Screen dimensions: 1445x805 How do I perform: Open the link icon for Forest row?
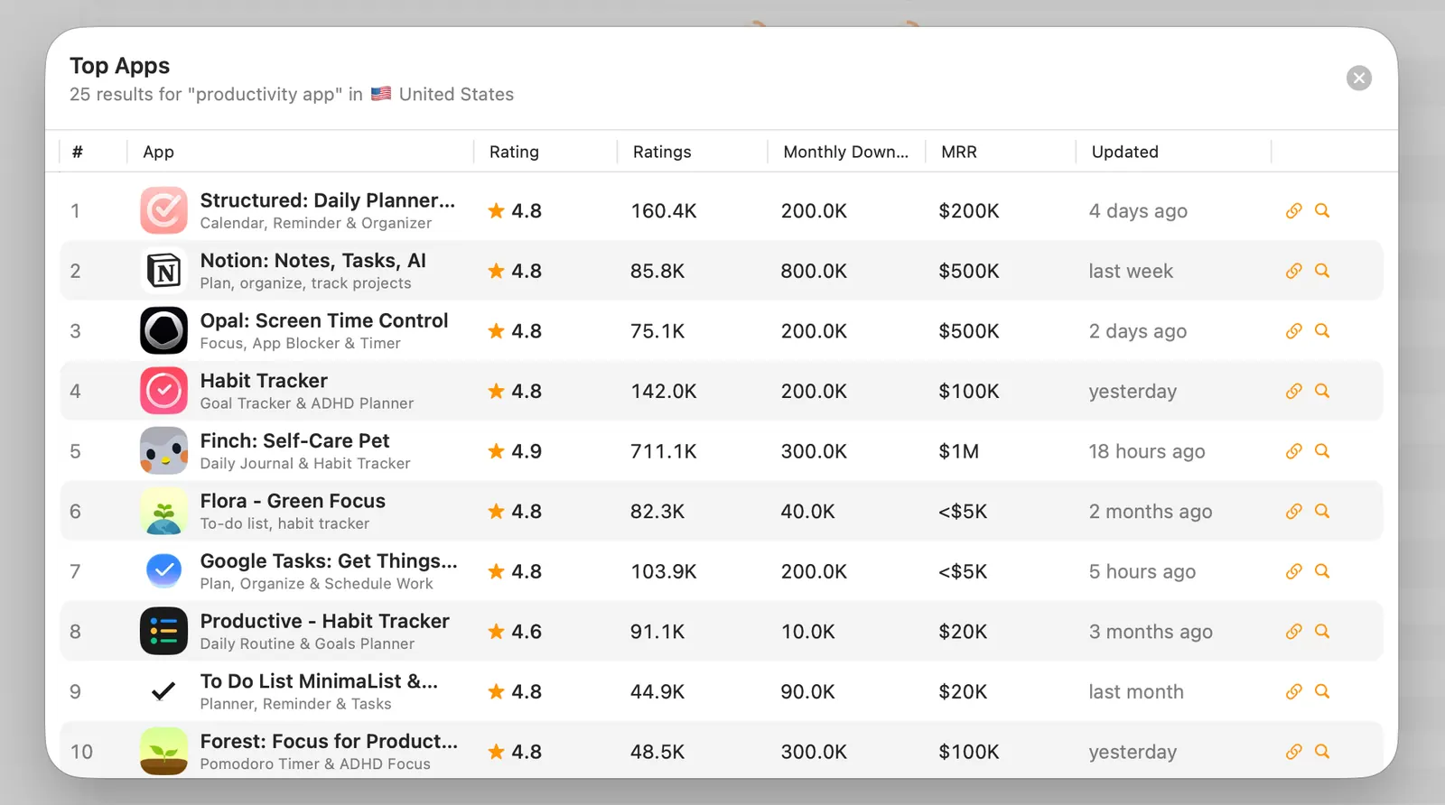pyautogui.click(x=1293, y=752)
